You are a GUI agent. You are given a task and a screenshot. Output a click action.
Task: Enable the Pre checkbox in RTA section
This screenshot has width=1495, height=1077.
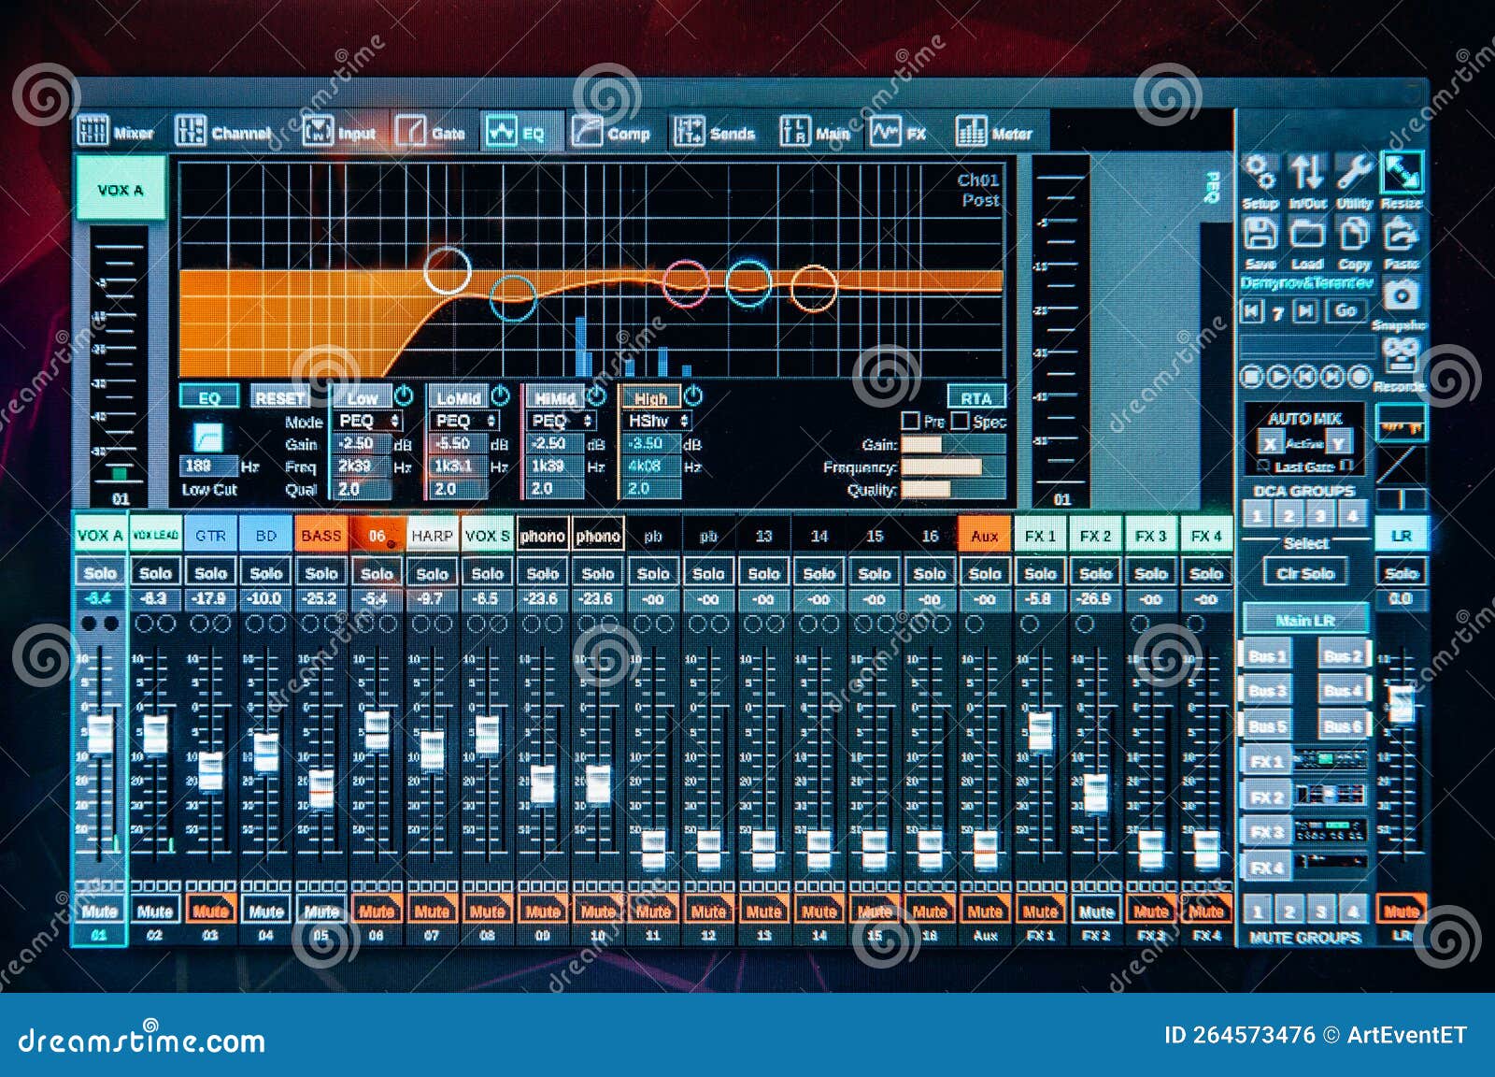point(911,422)
